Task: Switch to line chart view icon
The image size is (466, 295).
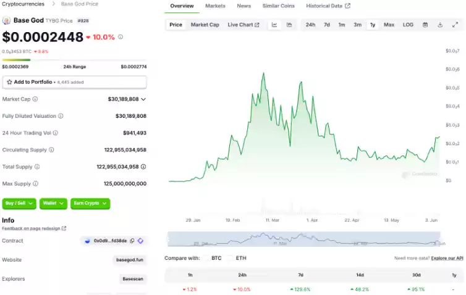Action: [x=274, y=25]
